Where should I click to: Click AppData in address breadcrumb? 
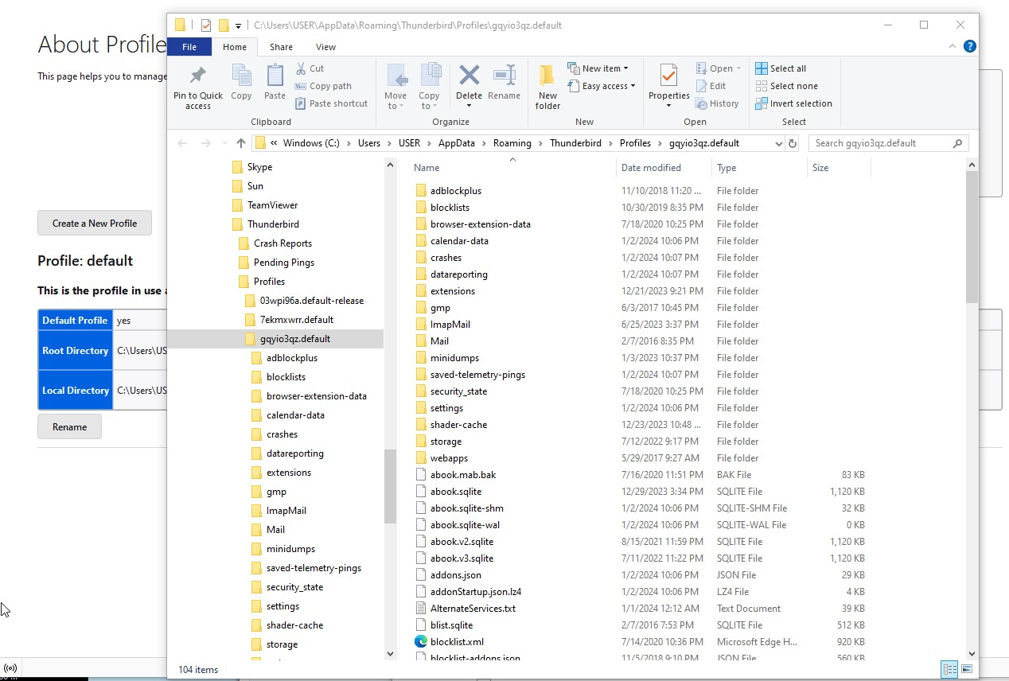[x=456, y=143]
